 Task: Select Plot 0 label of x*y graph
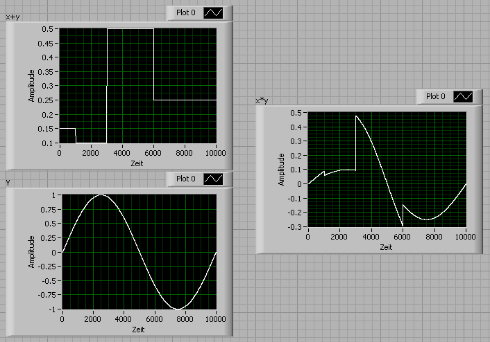pyautogui.click(x=435, y=96)
